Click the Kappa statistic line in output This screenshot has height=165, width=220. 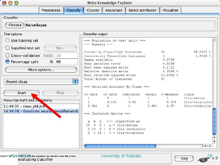coord(129,60)
